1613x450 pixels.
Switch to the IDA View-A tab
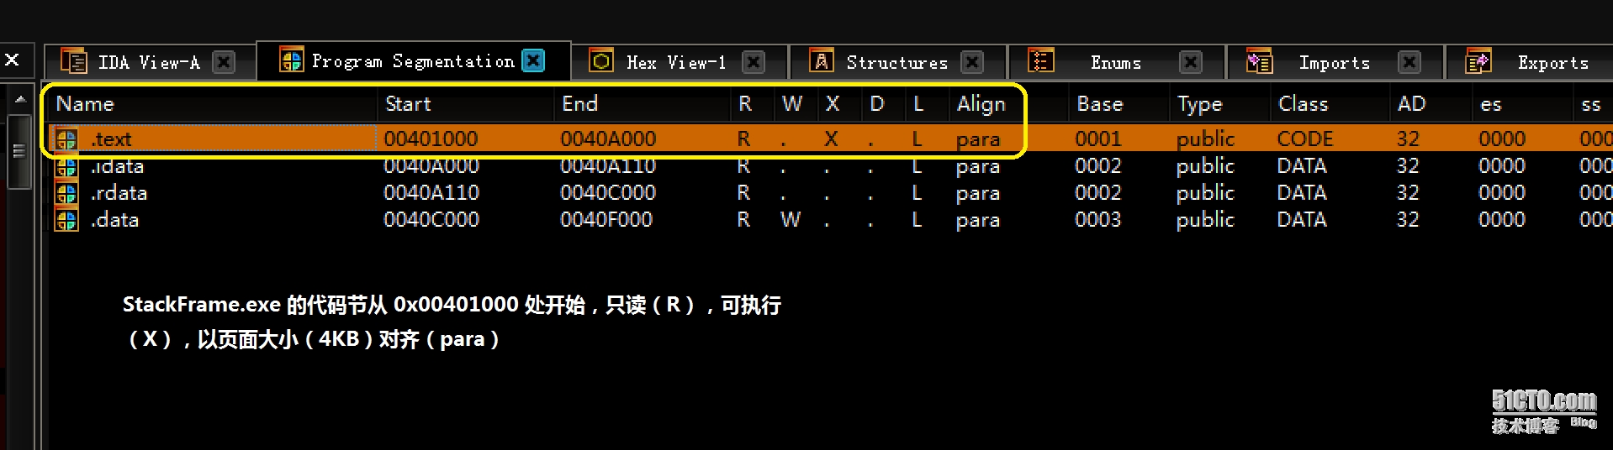[x=149, y=63]
